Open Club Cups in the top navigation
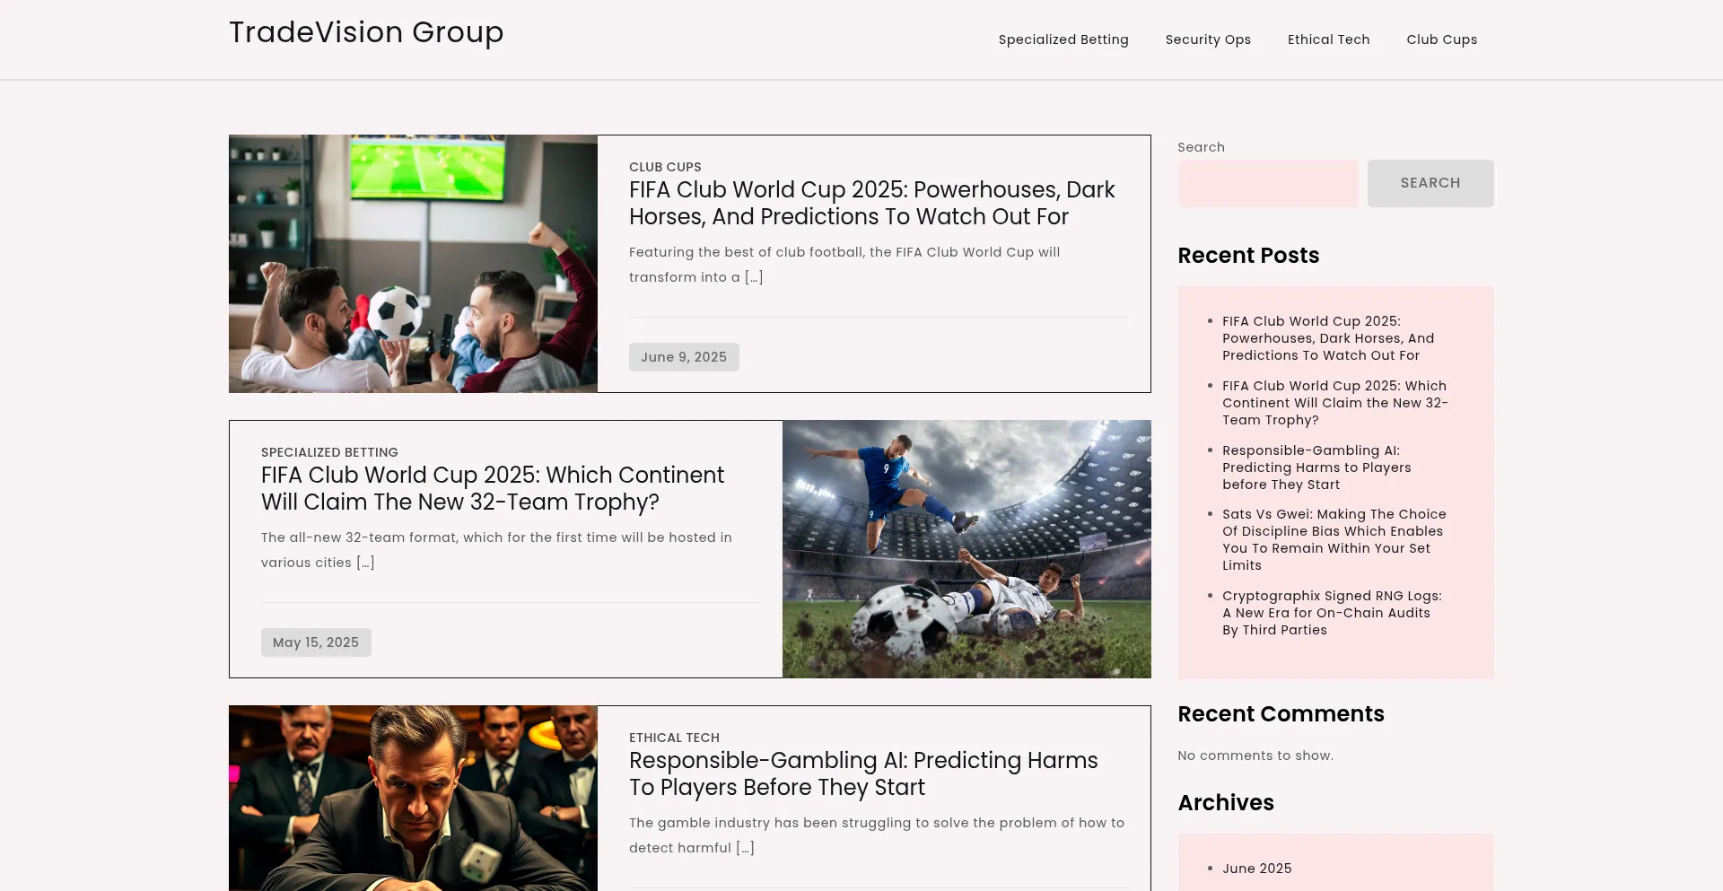 coord(1441,39)
